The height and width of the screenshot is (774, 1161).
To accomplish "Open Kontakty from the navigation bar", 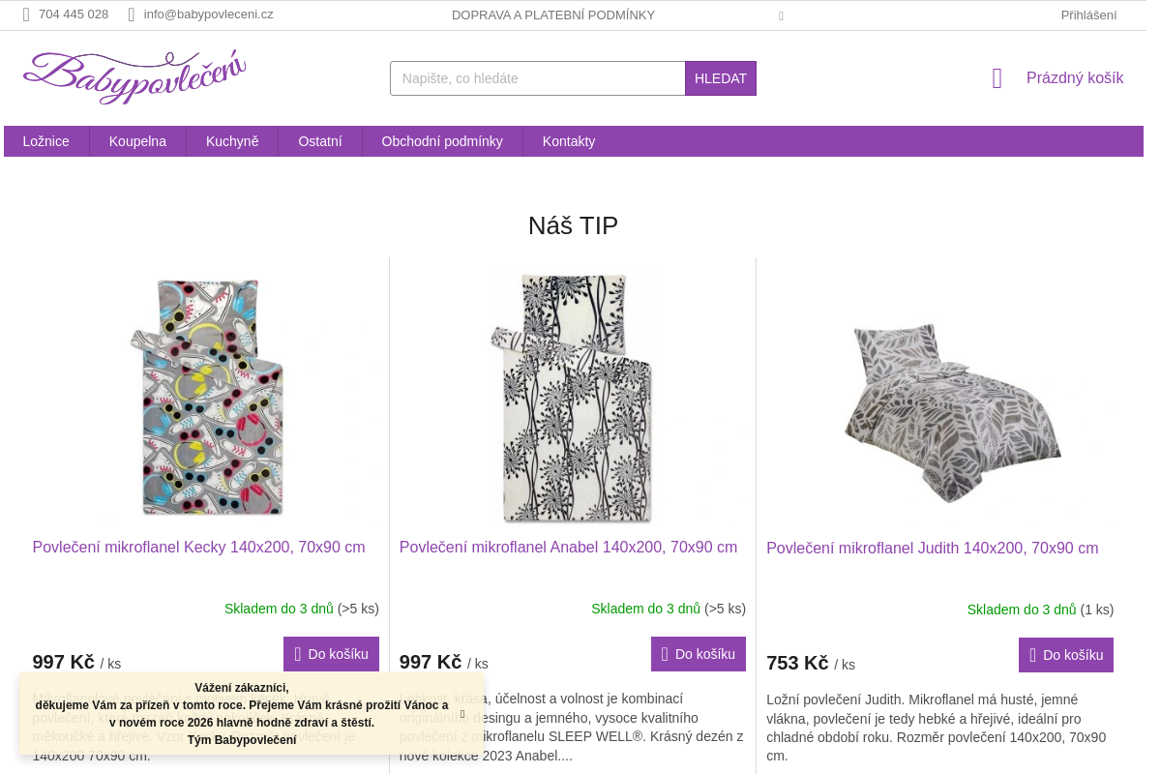I will [x=569, y=141].
